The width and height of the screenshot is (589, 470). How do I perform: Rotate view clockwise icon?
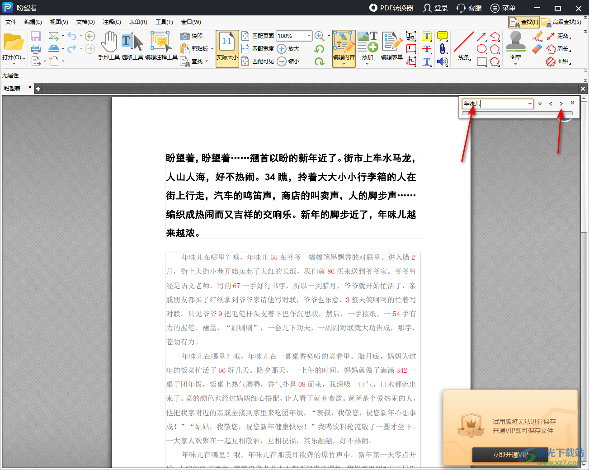[319, 61]
